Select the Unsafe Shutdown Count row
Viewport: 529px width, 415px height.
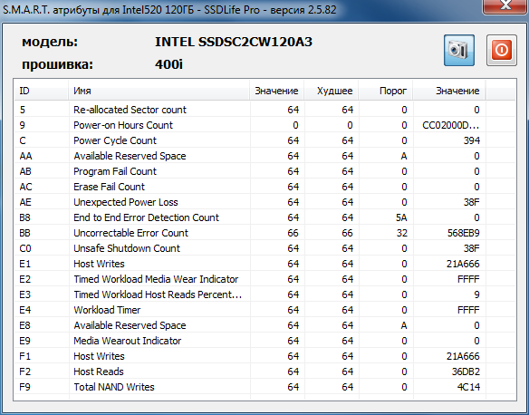click(264, 248)
